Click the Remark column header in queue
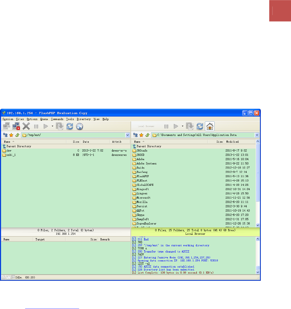291x309 pixels. [114, 240]
